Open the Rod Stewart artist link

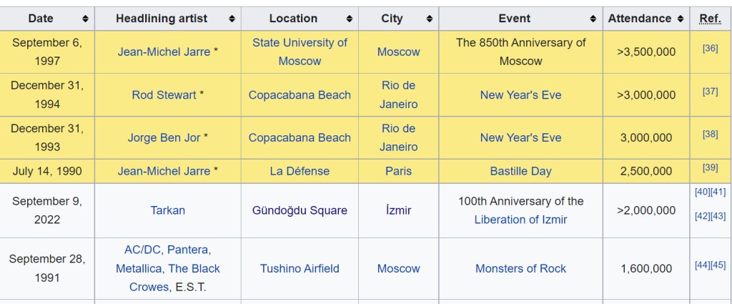coord(164,94)
